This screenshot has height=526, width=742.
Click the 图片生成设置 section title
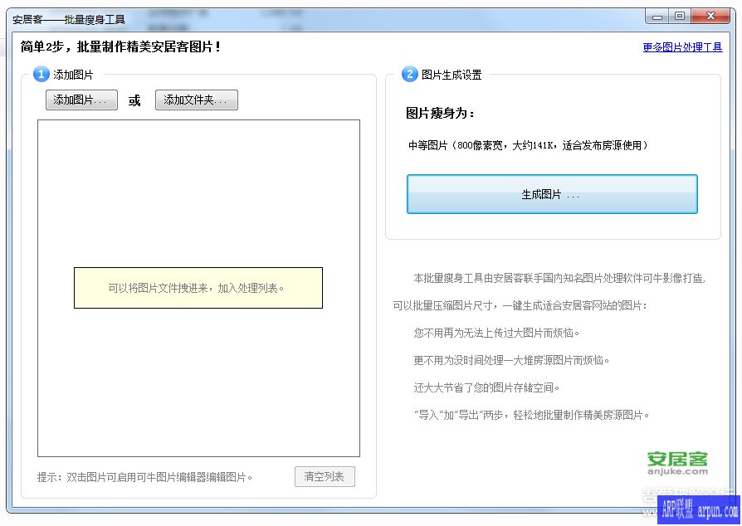click(x=452, y=75)
